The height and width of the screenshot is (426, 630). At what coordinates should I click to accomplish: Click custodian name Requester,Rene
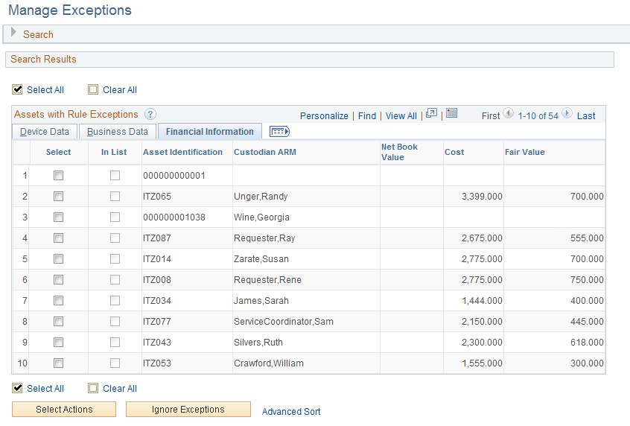(x=267, y=280)
